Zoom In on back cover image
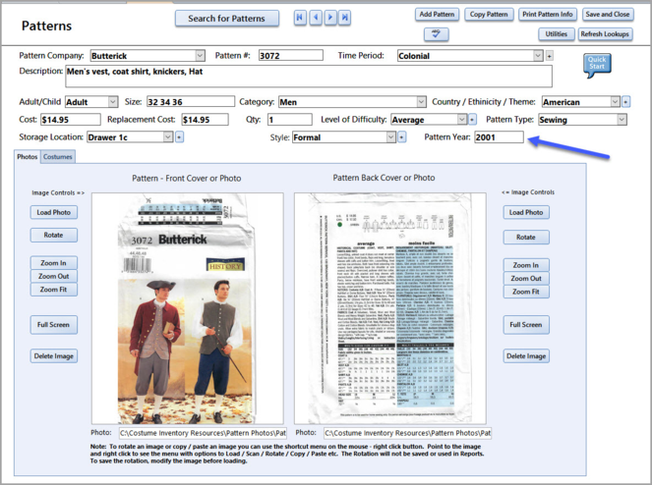The image size is (652, 485). pyautogui.click(x=526, y=265)
